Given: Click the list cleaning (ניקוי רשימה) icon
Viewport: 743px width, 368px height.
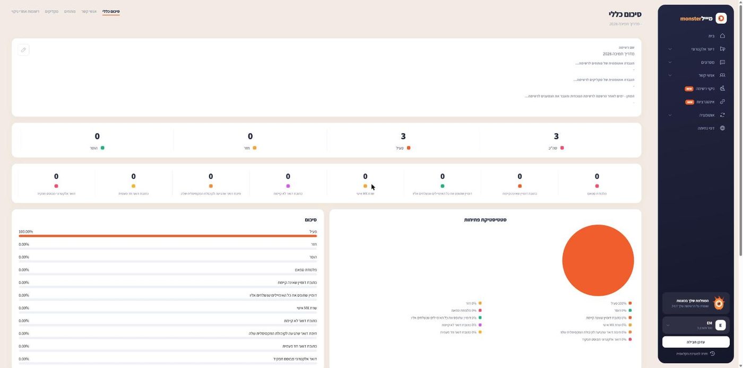Looking at the screenshot, I should pos(722,89).
